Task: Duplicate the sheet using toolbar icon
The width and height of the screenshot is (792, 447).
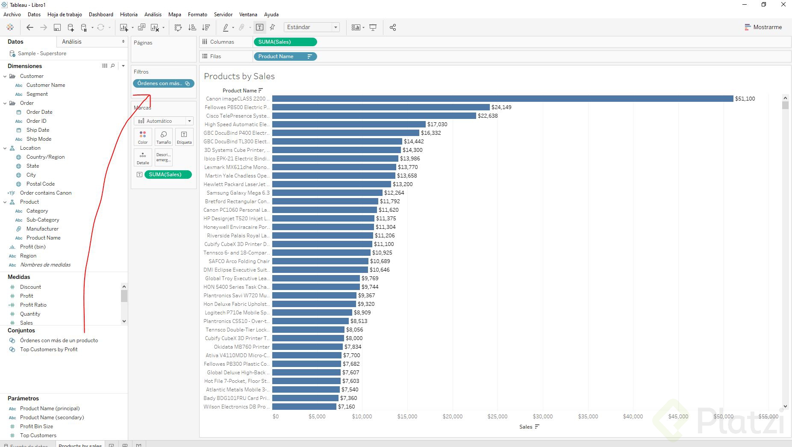Action: coord(142,27)
